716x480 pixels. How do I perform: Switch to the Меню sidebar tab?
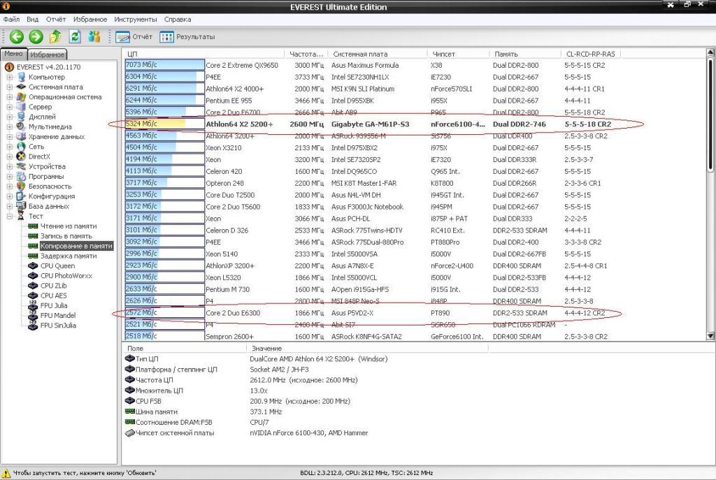[x=14, y=53]
